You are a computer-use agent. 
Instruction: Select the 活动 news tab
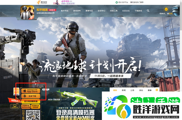tap(141, 90)
